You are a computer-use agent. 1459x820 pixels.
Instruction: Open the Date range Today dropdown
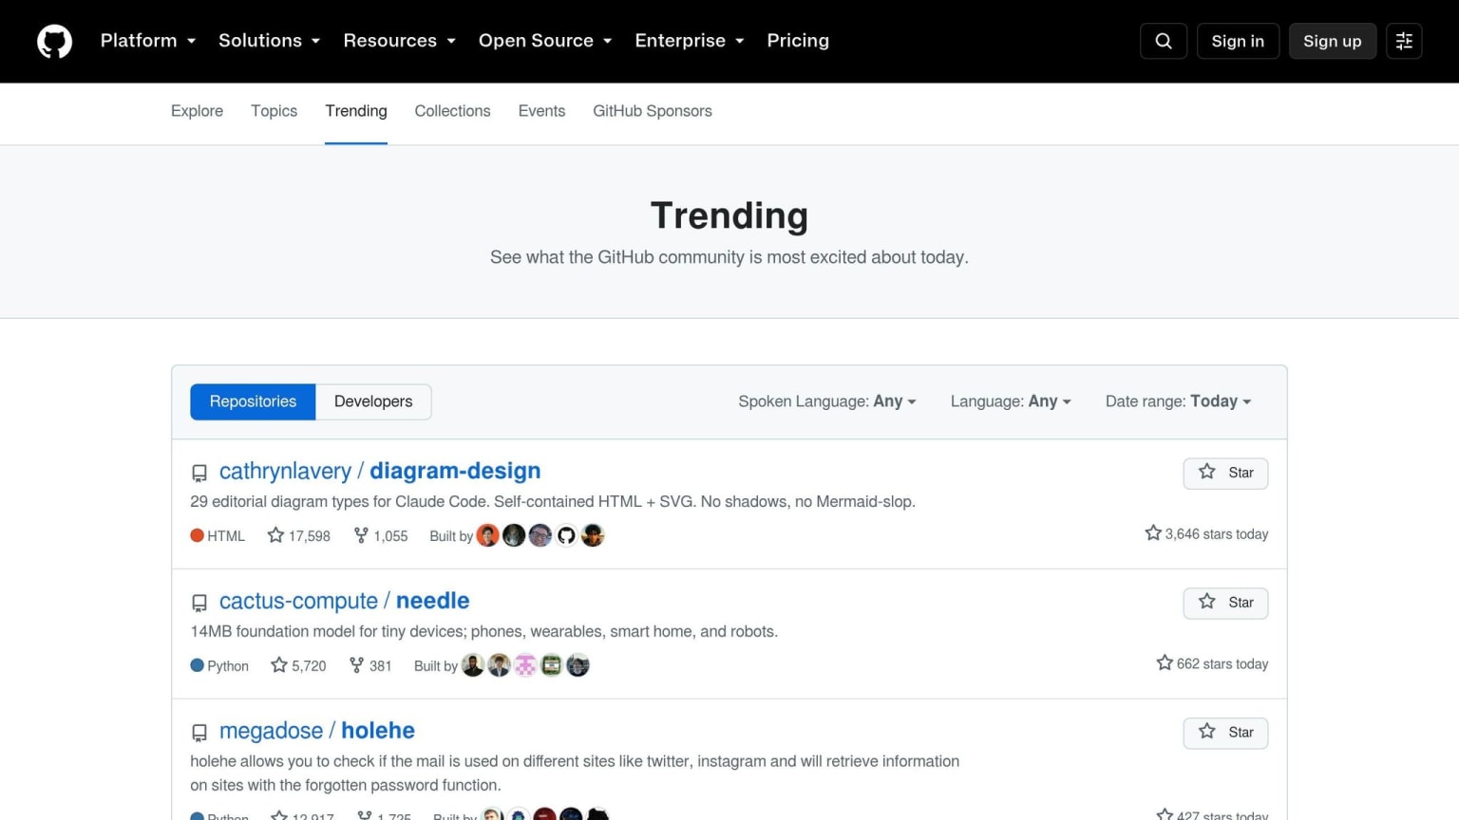click(x=1178, y=401)
